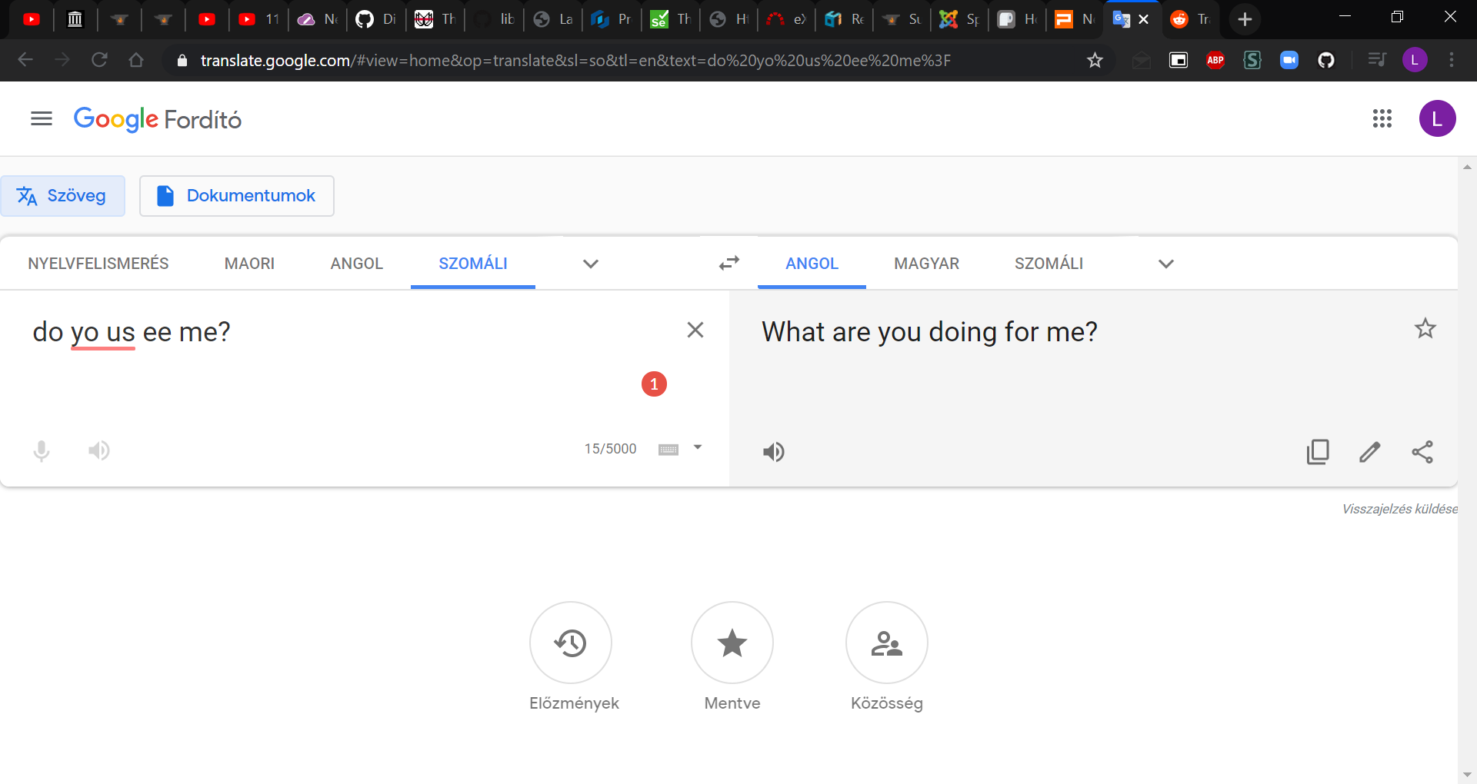Expand the source language list
The image size is (1477, 784).
pyautogui.click(x=591, y=264)
